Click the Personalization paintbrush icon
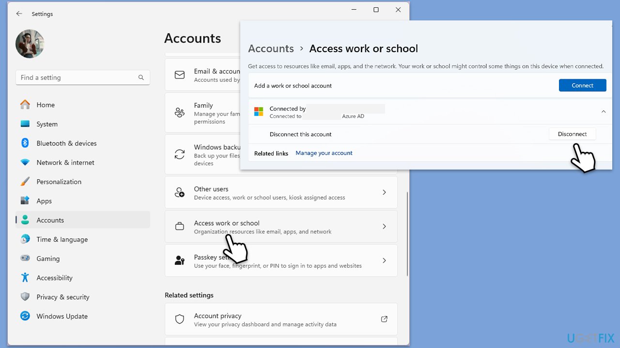The image size is (620, 348). 25,182
